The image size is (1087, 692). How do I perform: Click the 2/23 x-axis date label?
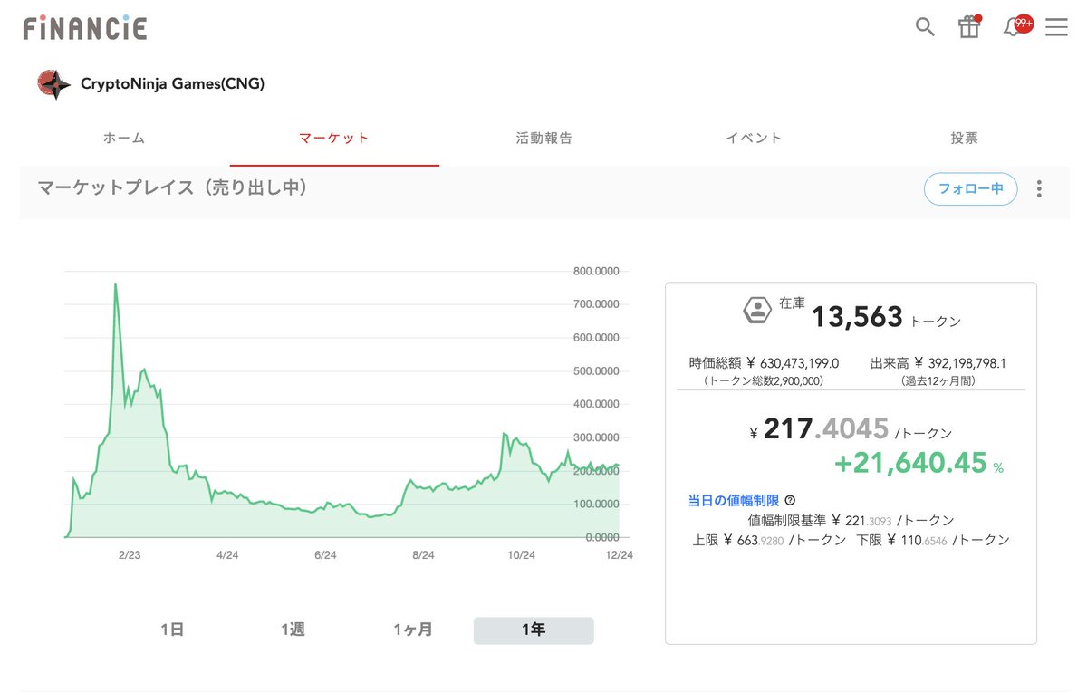click(130, 556)
